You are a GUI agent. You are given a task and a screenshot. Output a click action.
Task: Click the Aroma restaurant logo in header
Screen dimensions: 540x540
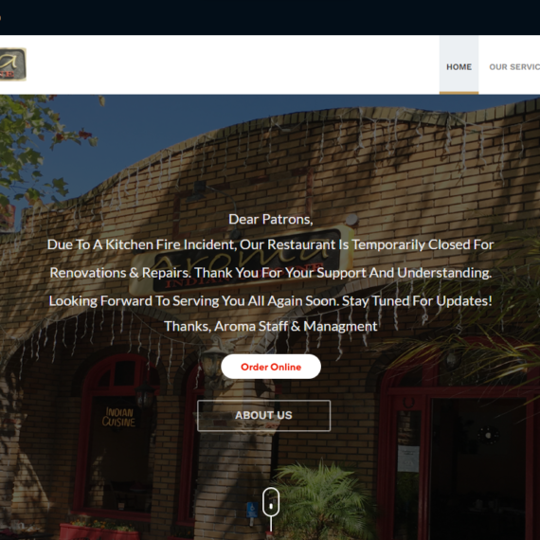pos(12,64)
